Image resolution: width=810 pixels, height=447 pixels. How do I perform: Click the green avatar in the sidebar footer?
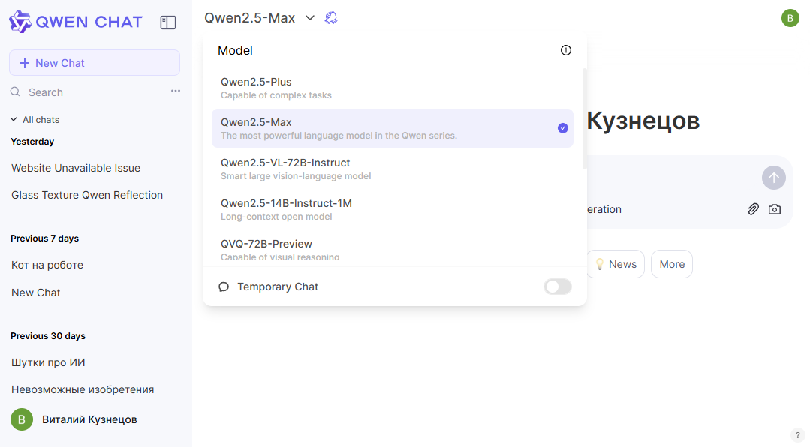(x=22, y=419)
